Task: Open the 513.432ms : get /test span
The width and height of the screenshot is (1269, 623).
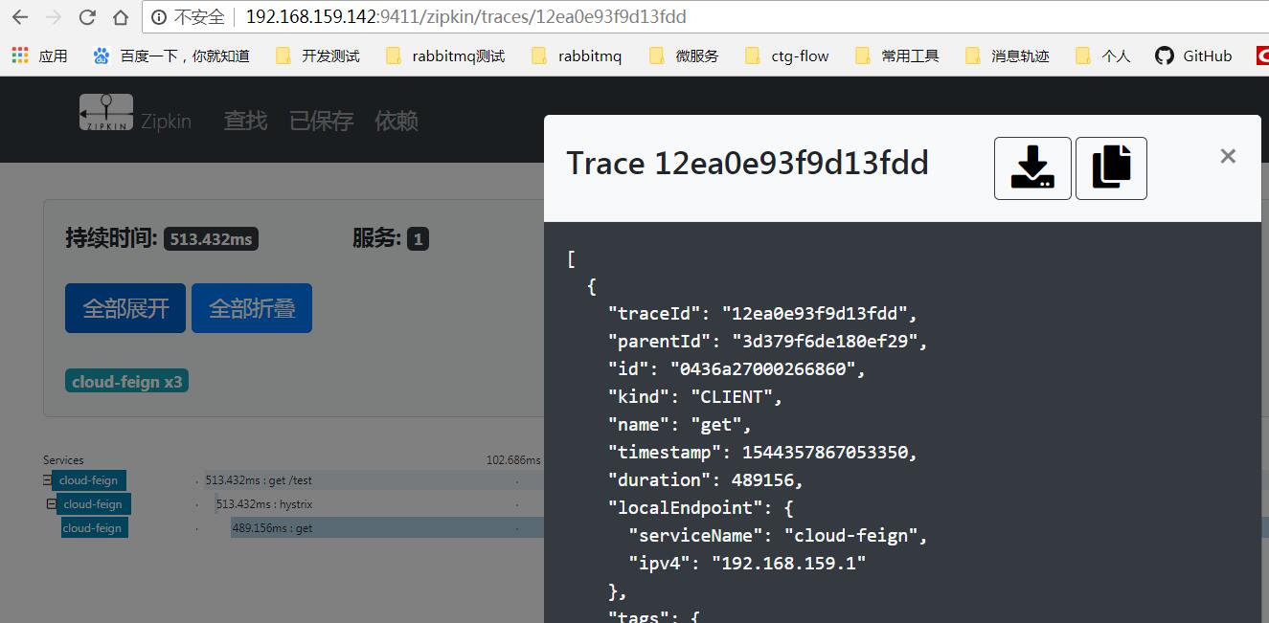Action: coord(259,480)
